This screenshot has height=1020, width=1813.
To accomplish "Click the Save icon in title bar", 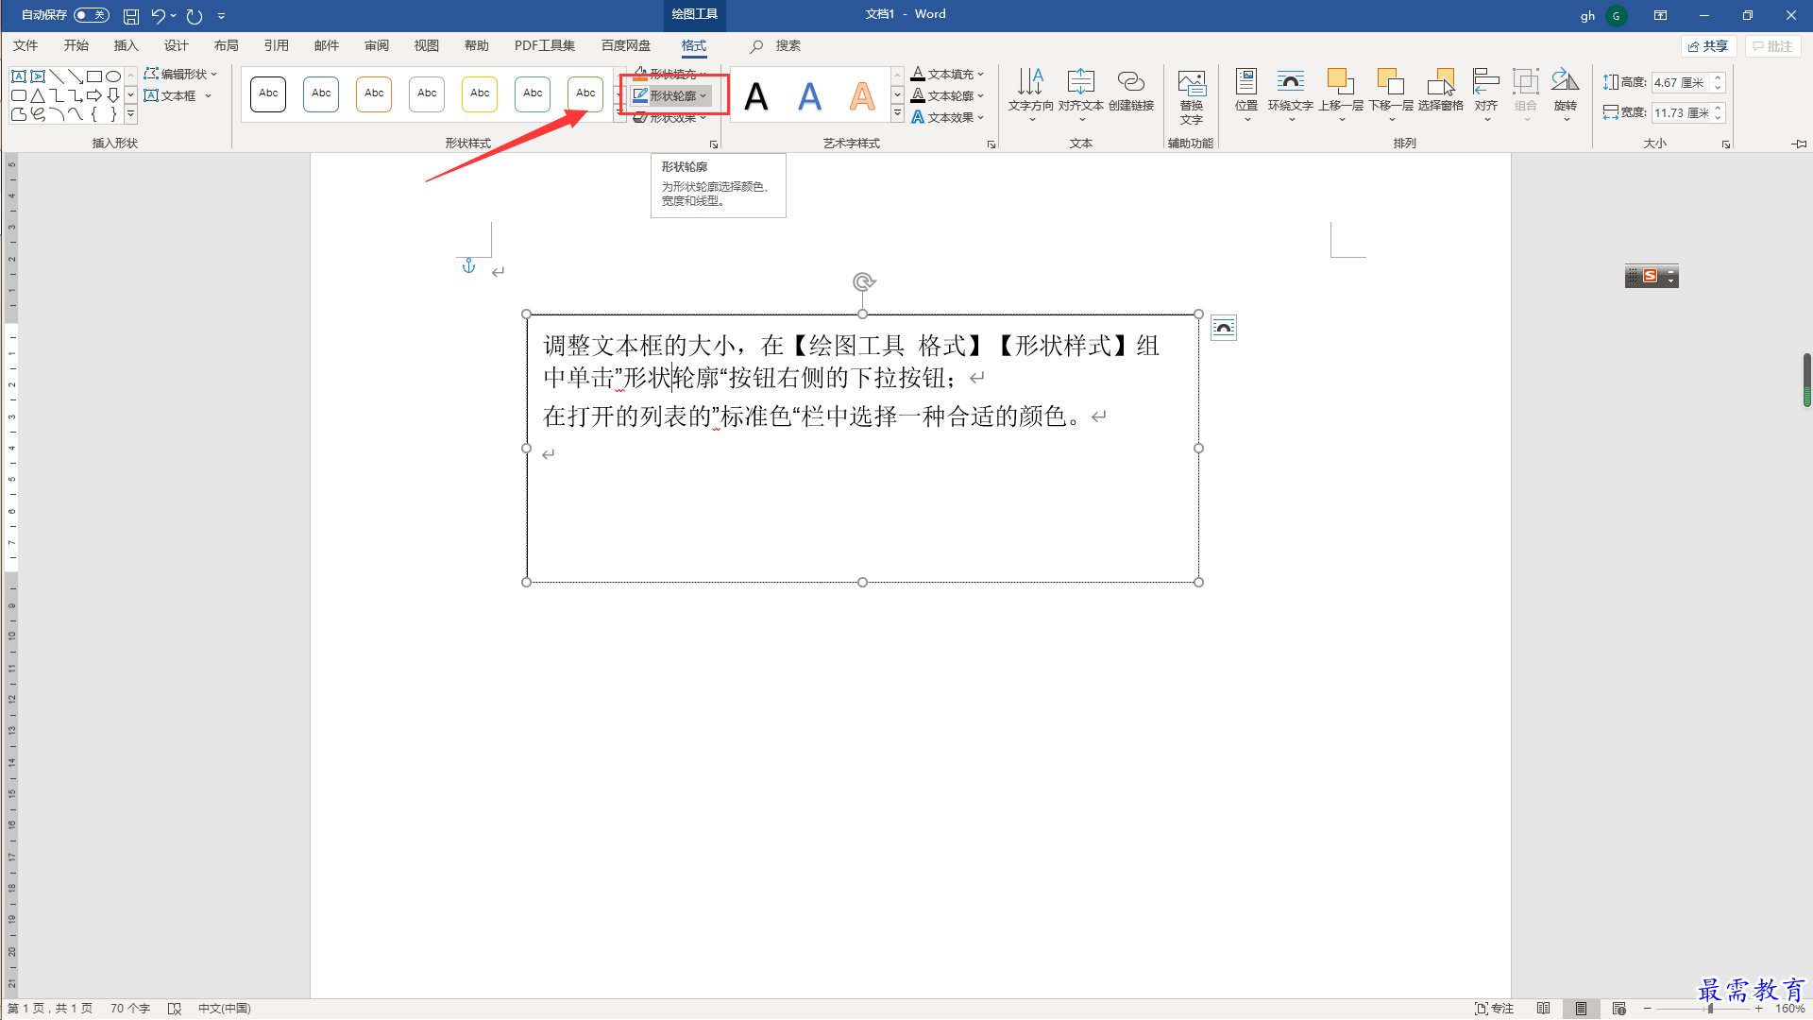I will 131,15.
